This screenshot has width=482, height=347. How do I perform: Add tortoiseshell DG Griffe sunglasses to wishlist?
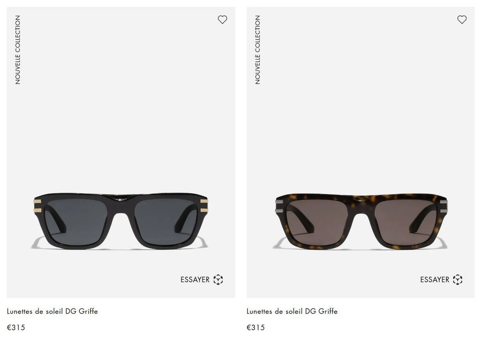click(462, 20)
